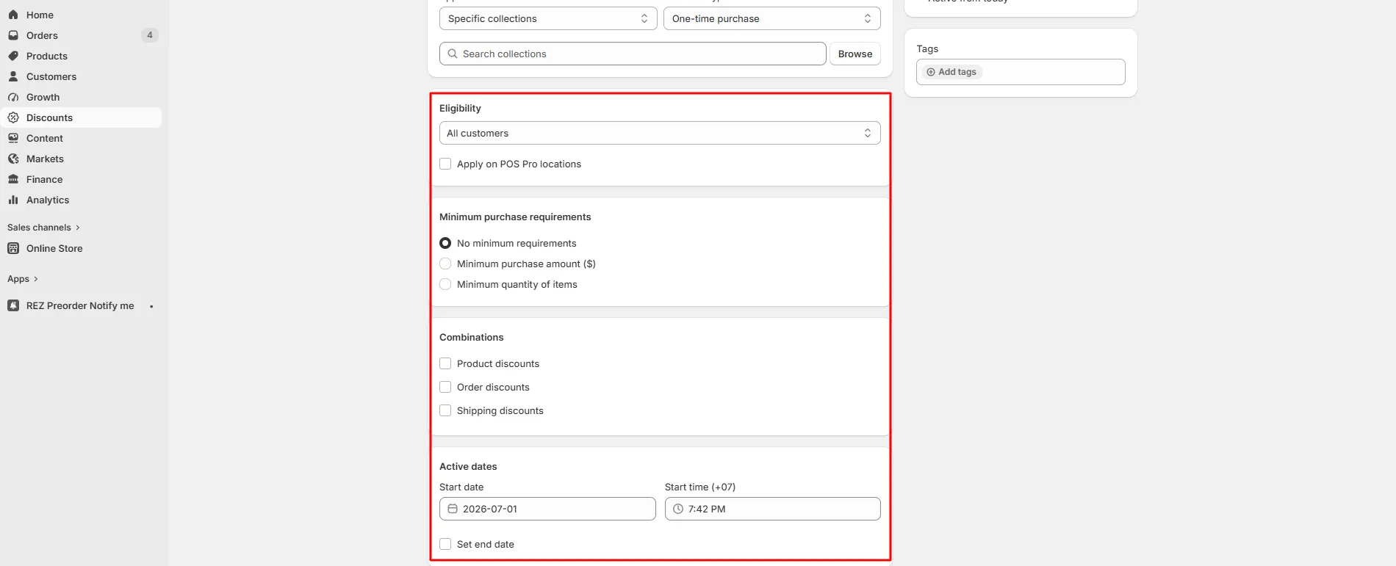Select Minimum purchase amount ($) option
The height and width of the screenshot is (566, 1396).
pos(445,264)
